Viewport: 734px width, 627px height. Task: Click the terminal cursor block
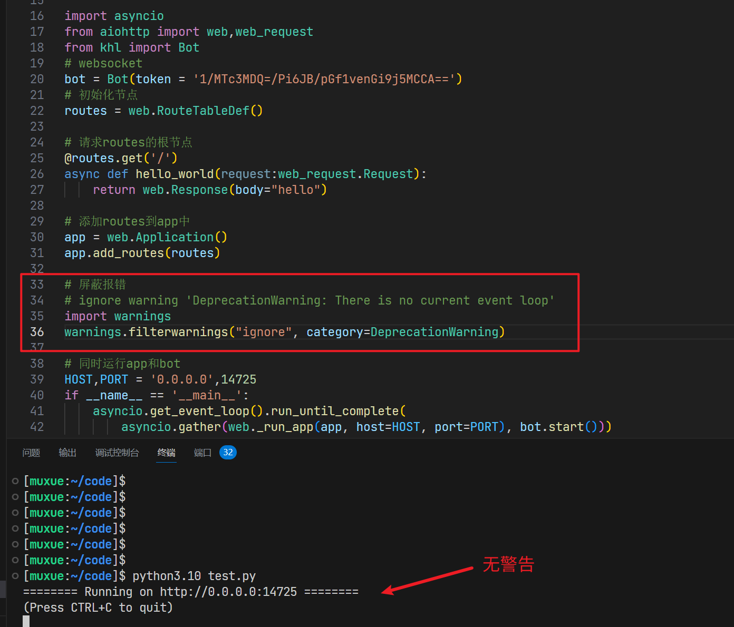(x=26, y=621)
